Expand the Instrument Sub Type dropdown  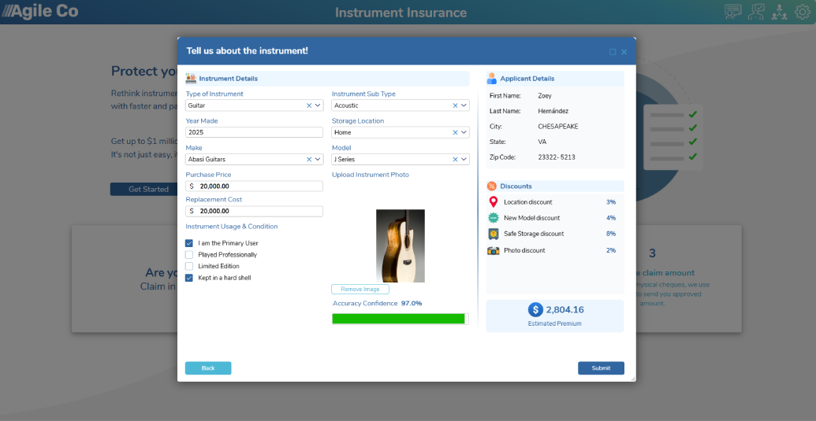pyautogui.click(x=464, y=105)
